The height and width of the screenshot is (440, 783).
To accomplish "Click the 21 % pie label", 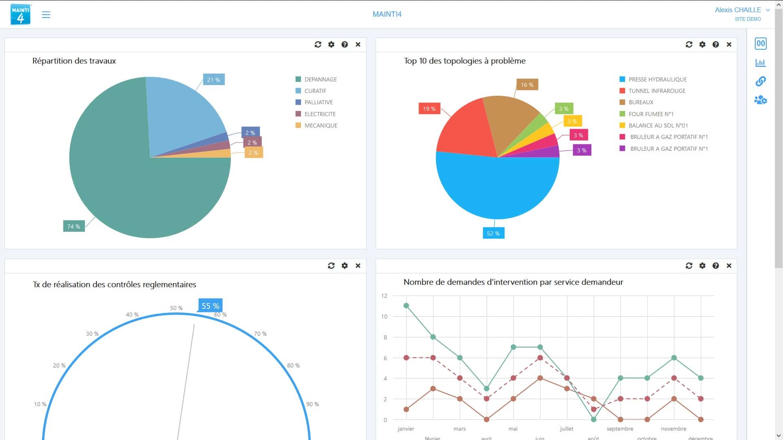I will (x=214, y=79).
